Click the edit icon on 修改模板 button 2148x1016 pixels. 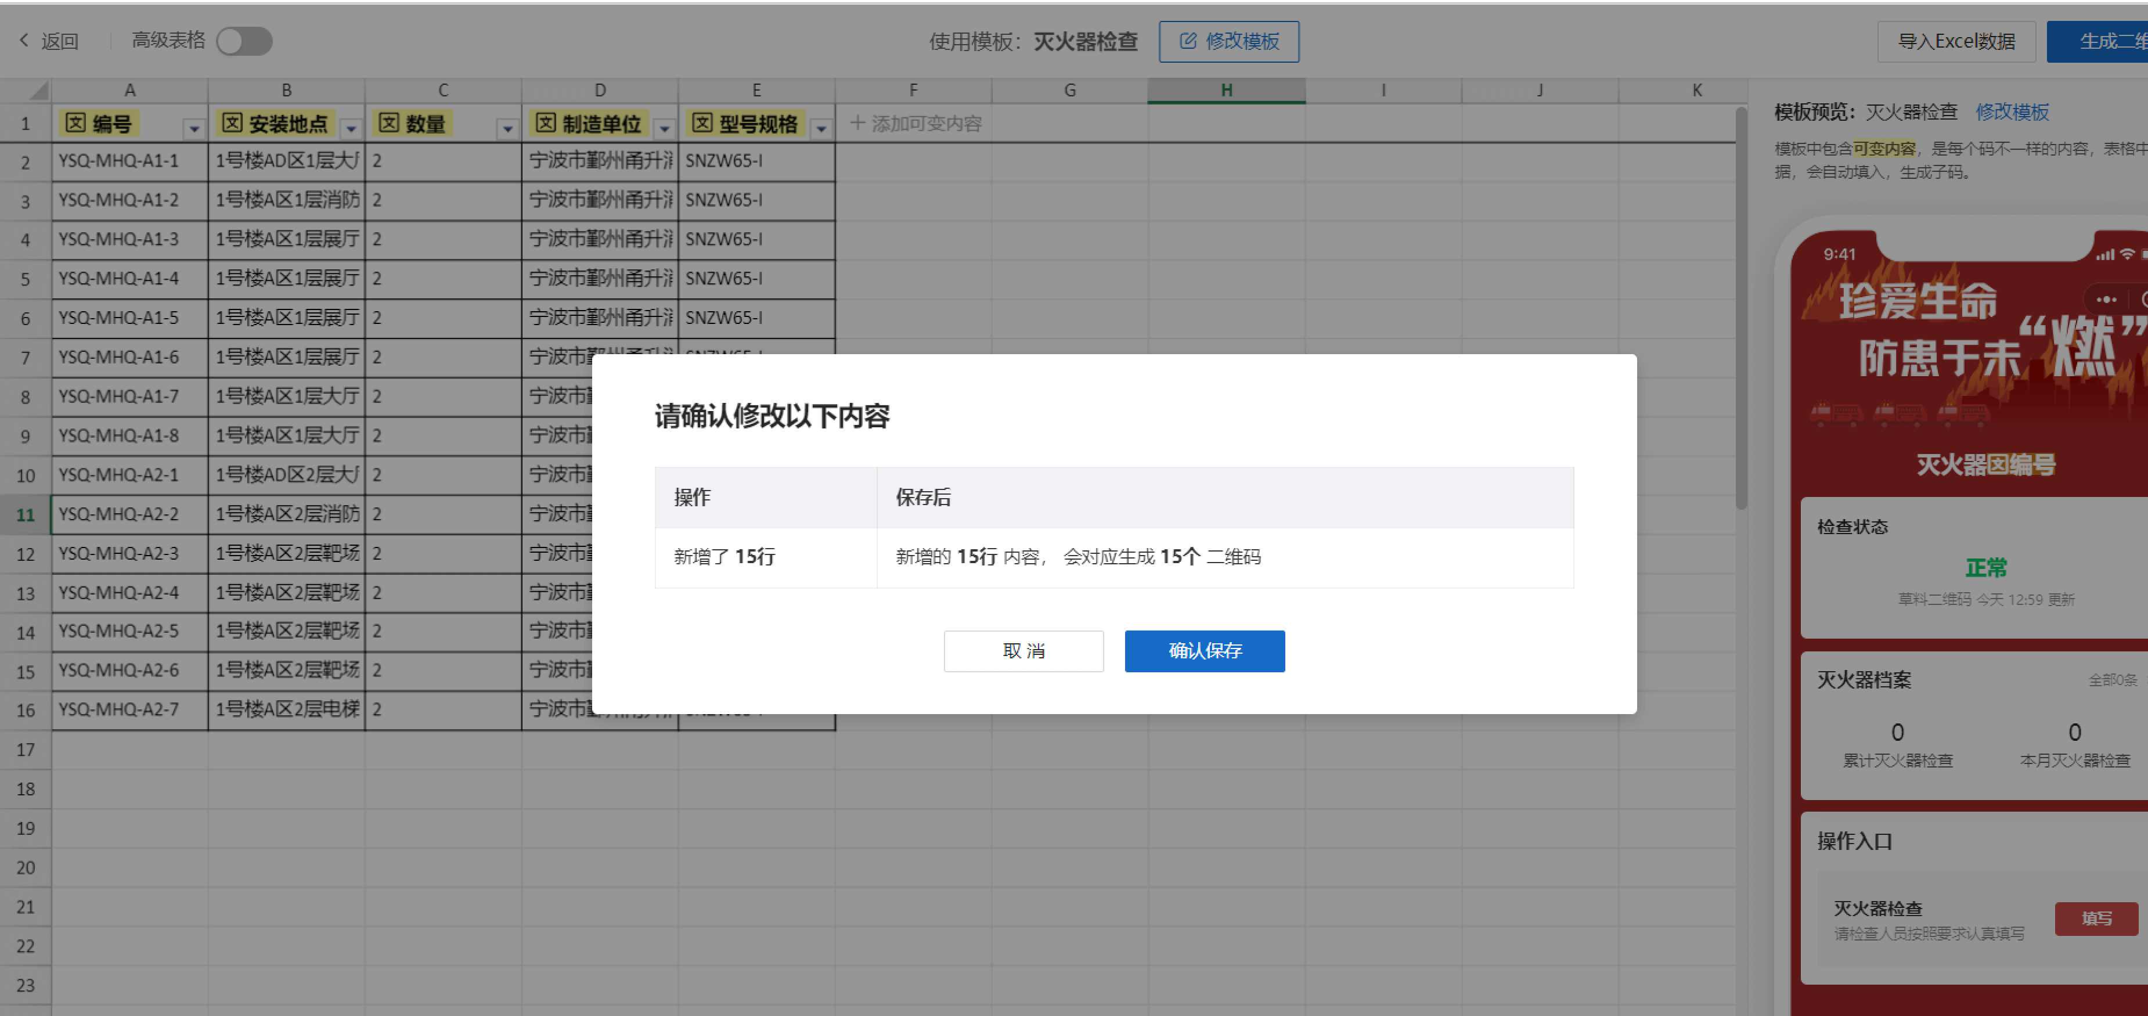coord(1188,41)
